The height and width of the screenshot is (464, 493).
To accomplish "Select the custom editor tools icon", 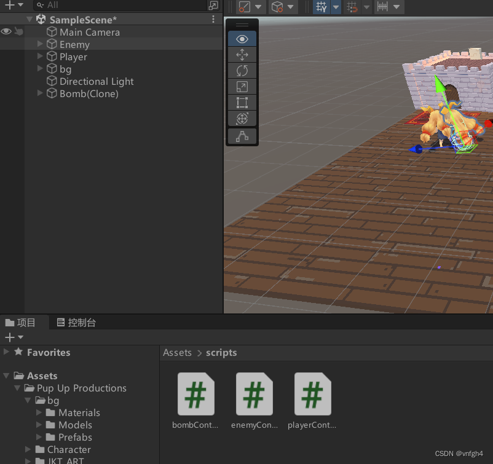I will point(242,136).
